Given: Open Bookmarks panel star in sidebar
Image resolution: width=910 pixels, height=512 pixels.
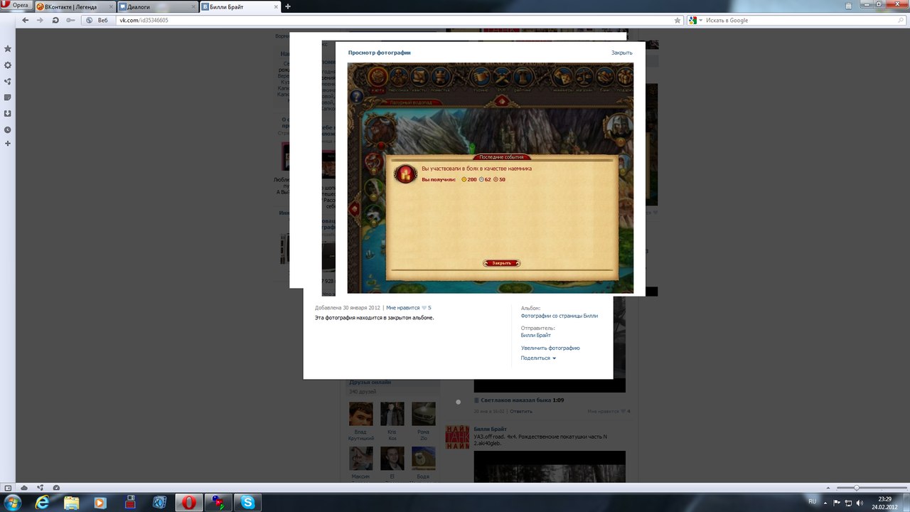Looking at the screenshot, I should point(8,48).
